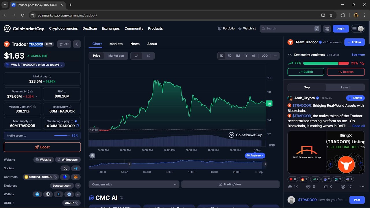
Task: Open the header menu with avatar toggle
Action: [x=358, y=29]
